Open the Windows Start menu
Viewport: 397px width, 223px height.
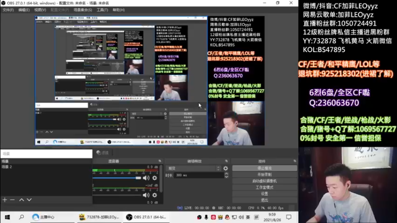pyautogui.click(x=7, y=217)
